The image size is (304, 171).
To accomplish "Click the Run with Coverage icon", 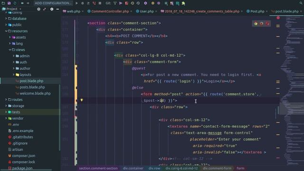I will pyautogui.click(x=88, y=3).
